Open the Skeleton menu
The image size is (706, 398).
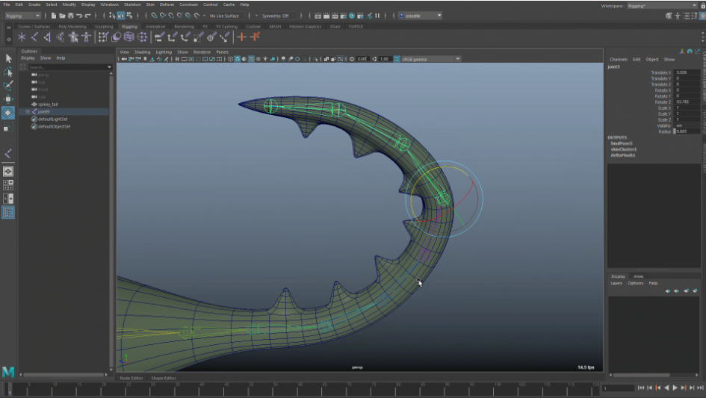(x=131, y=4)
